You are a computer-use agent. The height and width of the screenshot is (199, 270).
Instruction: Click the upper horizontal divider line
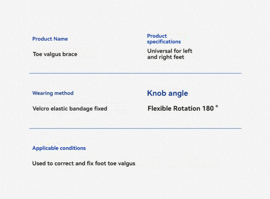pos(135,73)
